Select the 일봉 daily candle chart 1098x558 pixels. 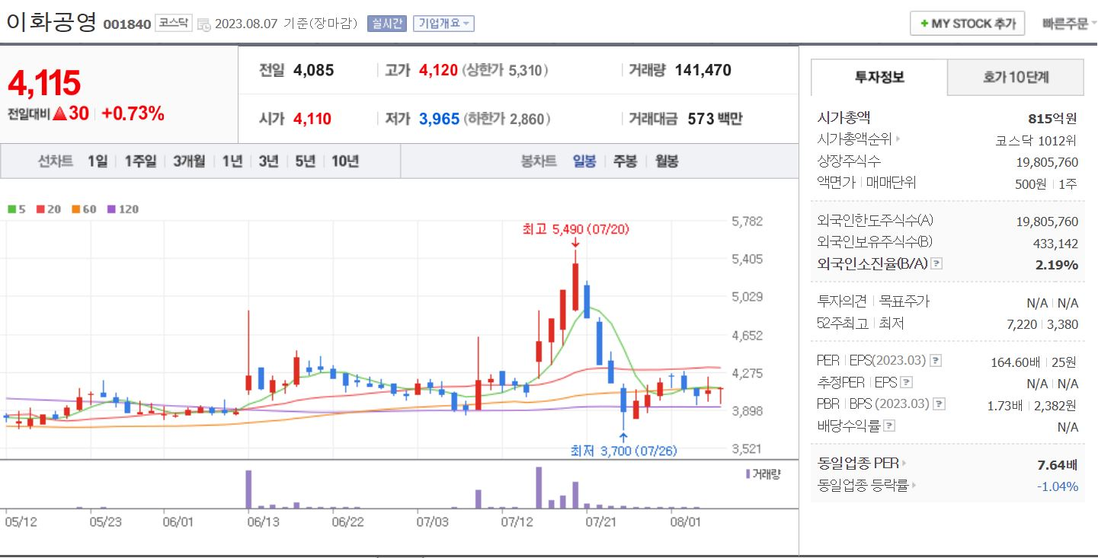pos(584,161)
